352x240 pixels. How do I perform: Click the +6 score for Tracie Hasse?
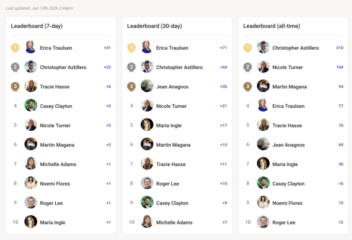pyautogui.click(x=109, y=86)
